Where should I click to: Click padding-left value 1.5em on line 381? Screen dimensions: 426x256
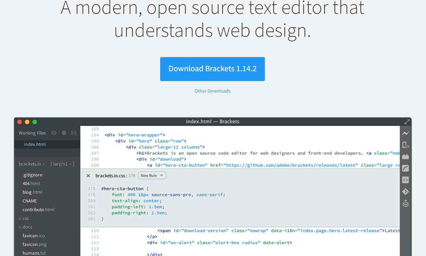click(155, 207)
